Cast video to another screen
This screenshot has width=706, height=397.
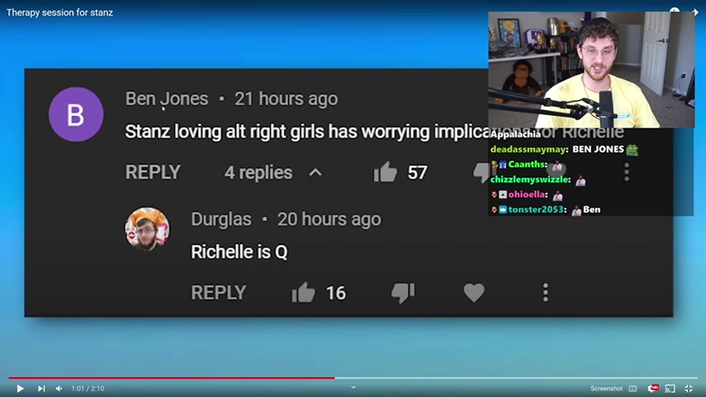click(x=670, y=389)
